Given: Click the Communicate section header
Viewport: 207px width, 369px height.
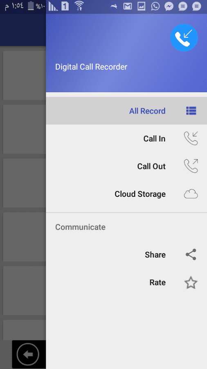Looking at the screenshot, I should [80, 227].
